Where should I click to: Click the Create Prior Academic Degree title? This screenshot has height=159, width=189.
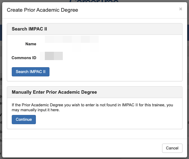(42, 10)
